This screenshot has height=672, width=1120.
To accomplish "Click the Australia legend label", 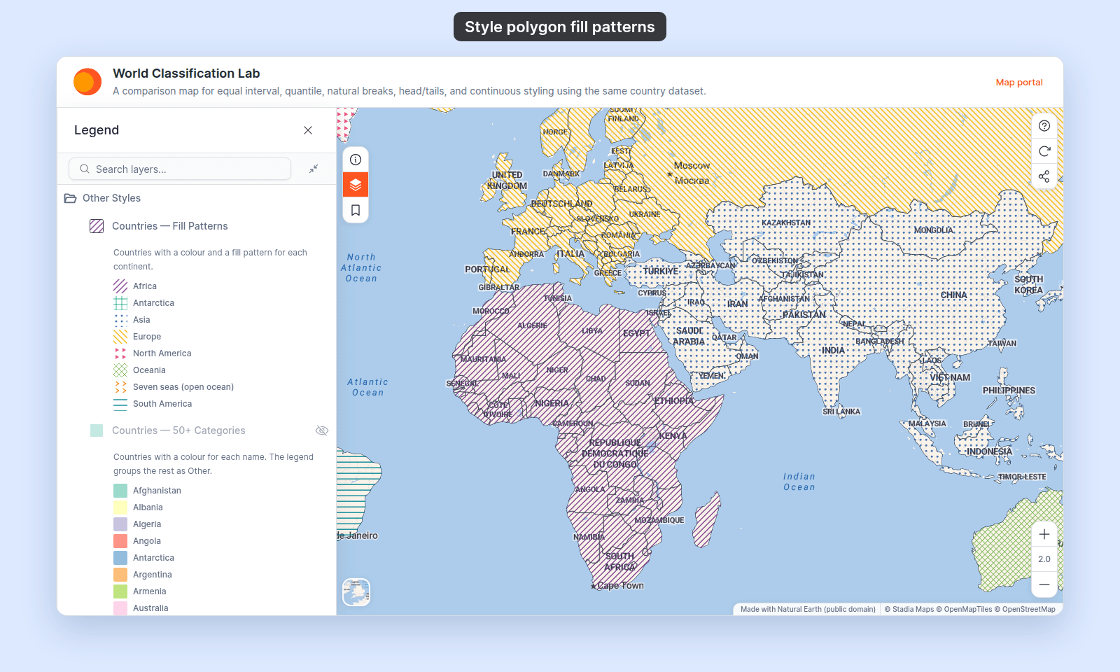I will pos(150,608).
